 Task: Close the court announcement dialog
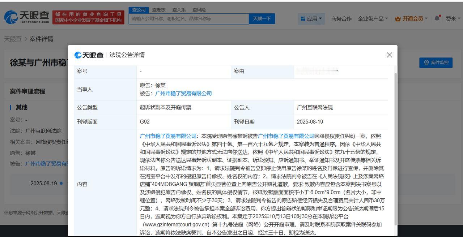pos(389,55)
